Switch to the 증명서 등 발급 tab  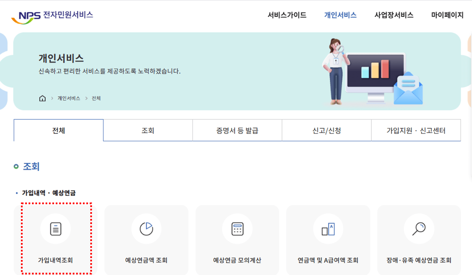point(237,130)
